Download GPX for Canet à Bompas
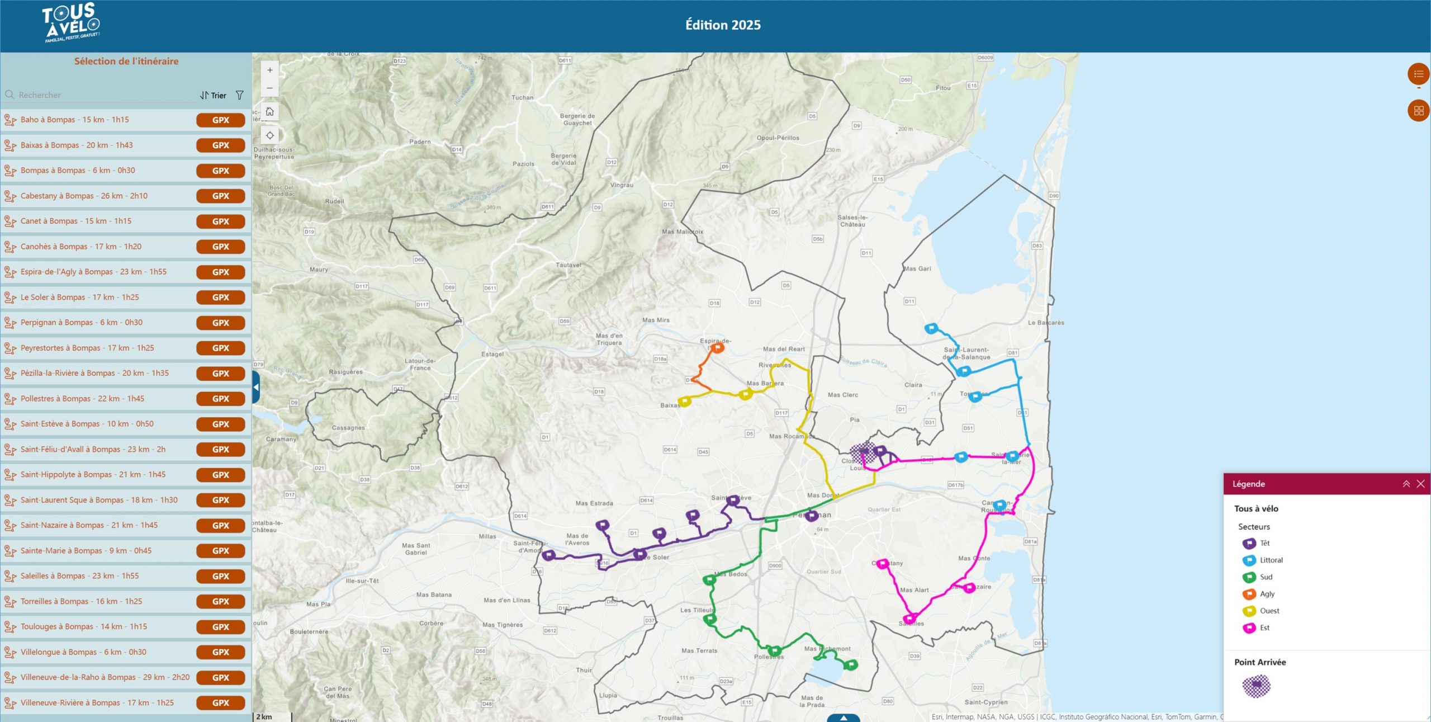 [x=220, y=221]
